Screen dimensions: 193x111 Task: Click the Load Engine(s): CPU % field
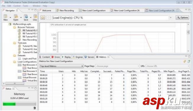111,18
